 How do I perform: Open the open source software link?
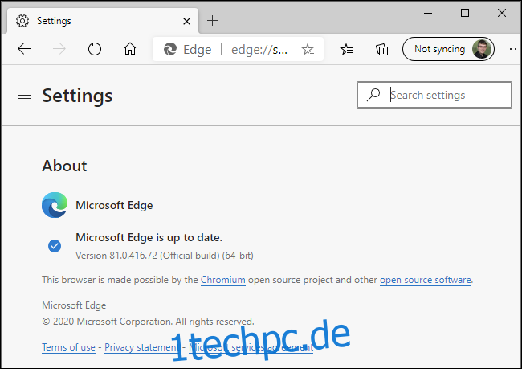(x=426, y=280)
